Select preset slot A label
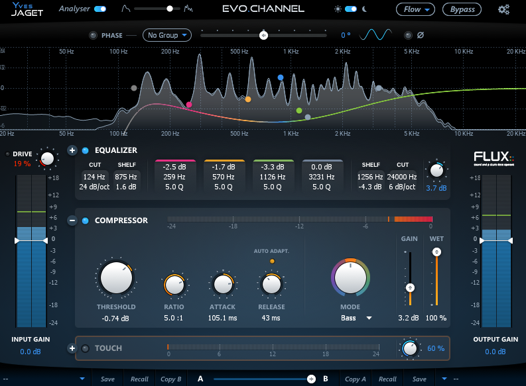The width and height of the screenshot is (526, 386). [x=200, y=379]
